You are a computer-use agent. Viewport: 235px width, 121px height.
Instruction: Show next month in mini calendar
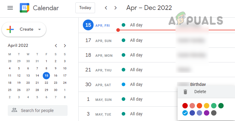click(65, 46)
